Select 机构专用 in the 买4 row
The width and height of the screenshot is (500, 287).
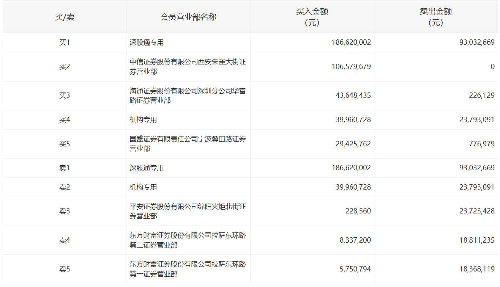pos(143,120)
